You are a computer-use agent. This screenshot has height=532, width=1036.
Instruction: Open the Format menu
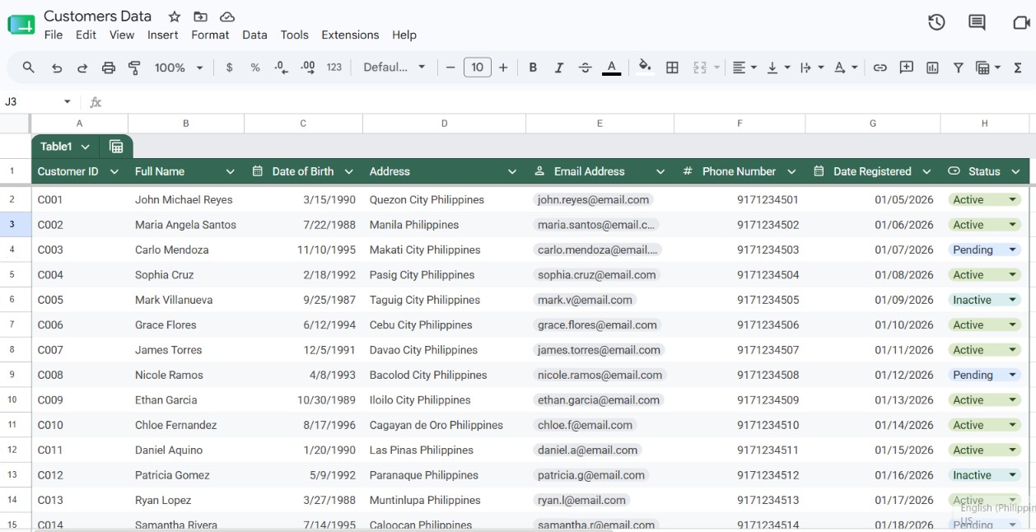point(210,35)
